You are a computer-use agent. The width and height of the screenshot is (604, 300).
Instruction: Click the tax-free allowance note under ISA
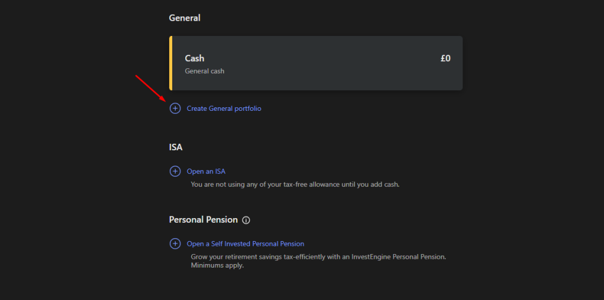click(x=295, y=184)
